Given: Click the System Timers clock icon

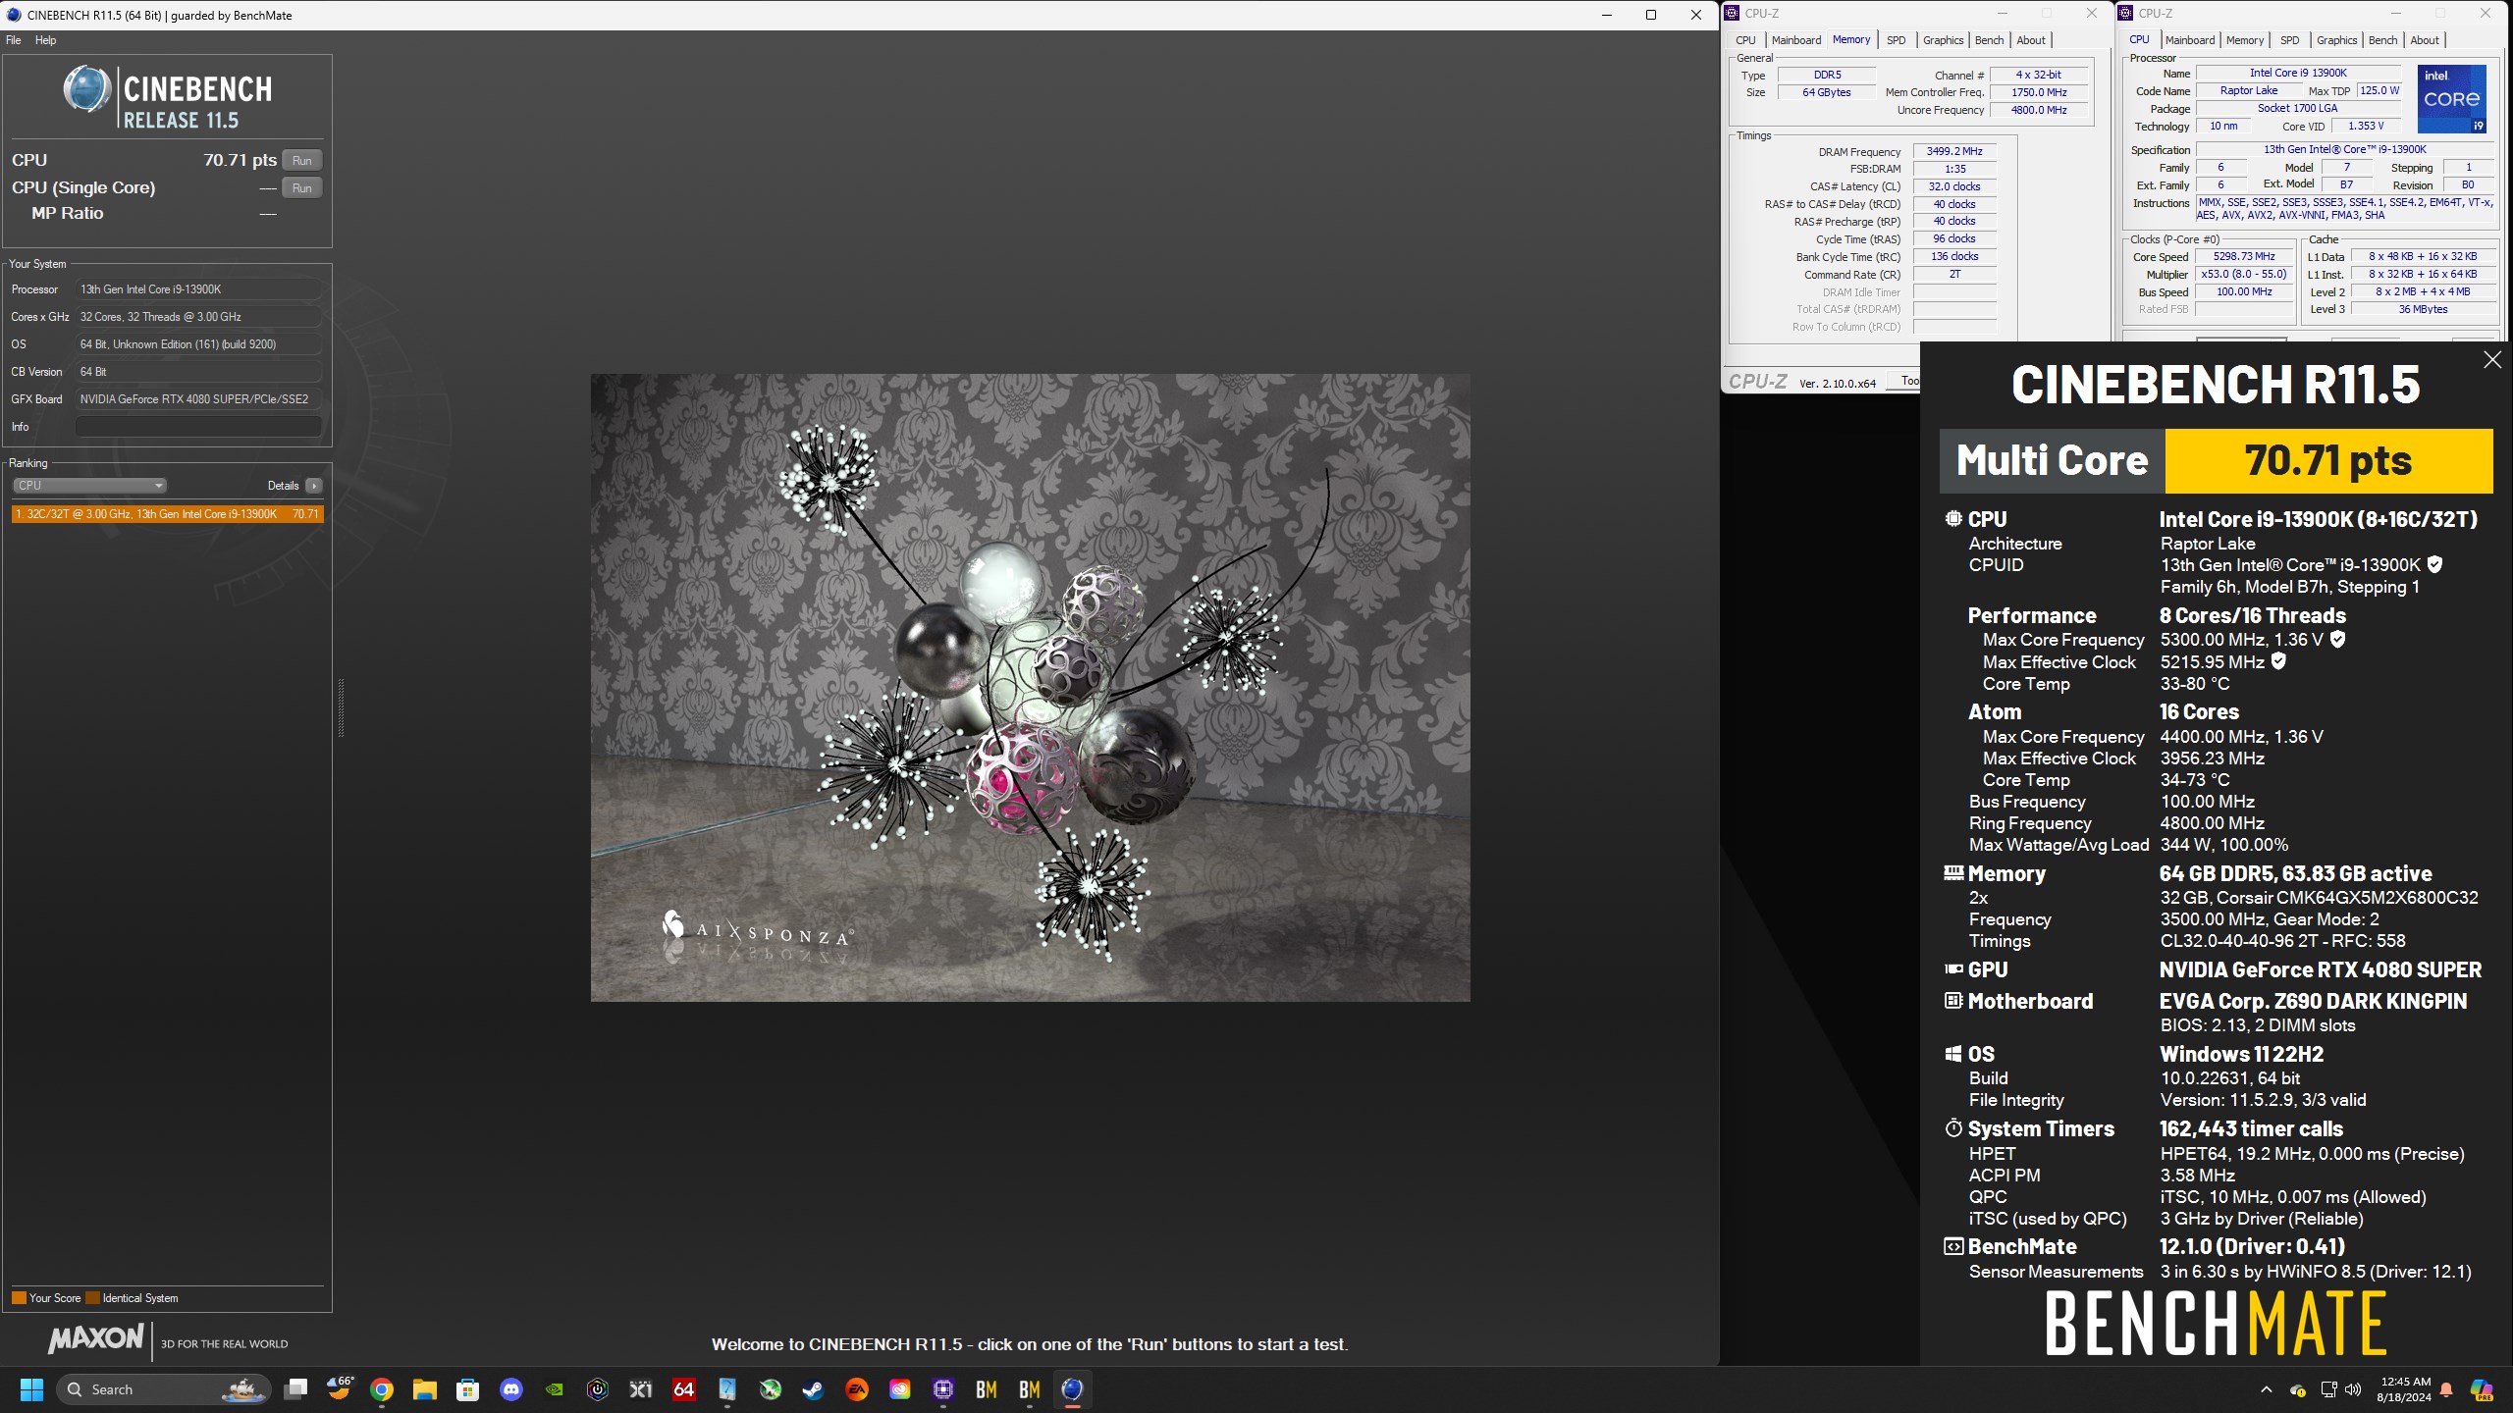Looking at the screenshot, I should [x=1953, y=1128].
